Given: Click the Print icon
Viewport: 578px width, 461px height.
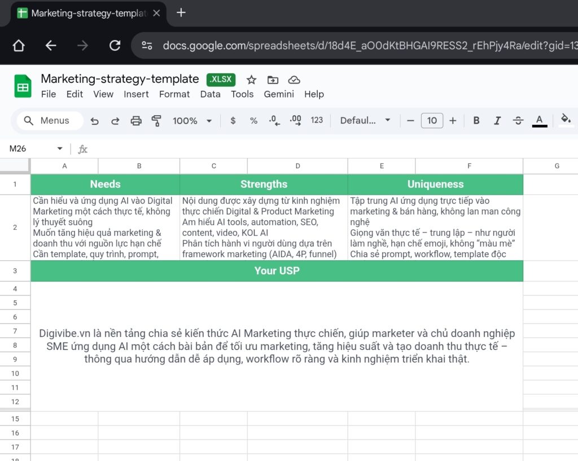Looking at the screenshot, I should click(136, 120).
